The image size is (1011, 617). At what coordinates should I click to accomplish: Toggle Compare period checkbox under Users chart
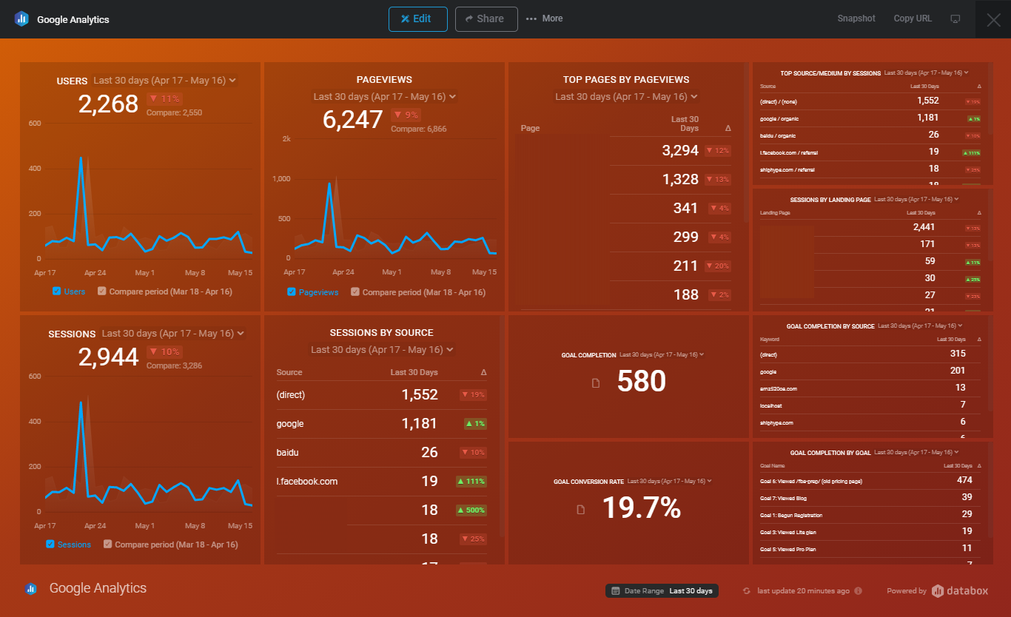(102, 291)
